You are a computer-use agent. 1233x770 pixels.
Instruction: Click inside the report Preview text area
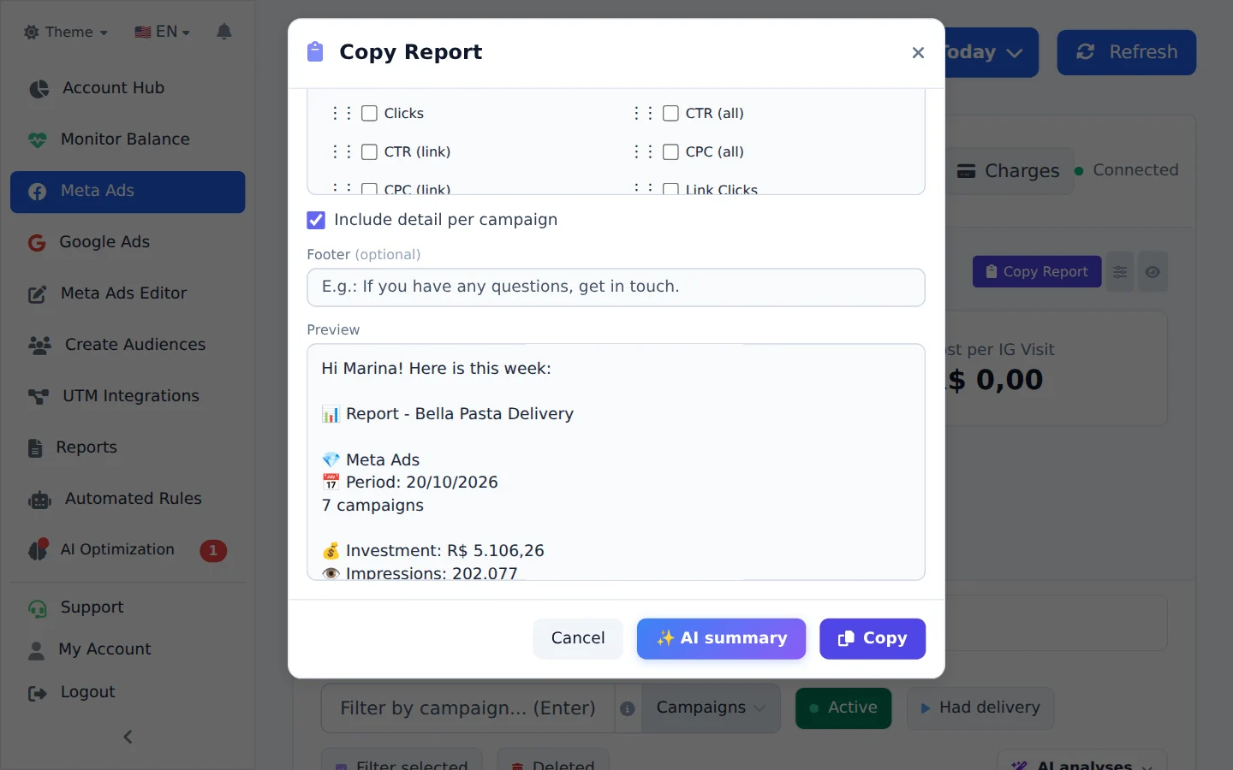coord(616,462)
